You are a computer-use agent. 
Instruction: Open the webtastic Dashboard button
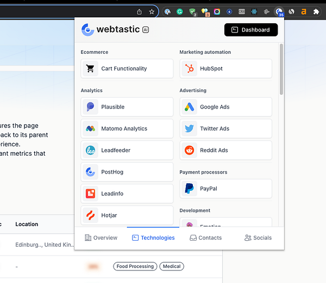click(x=251, y=30)
